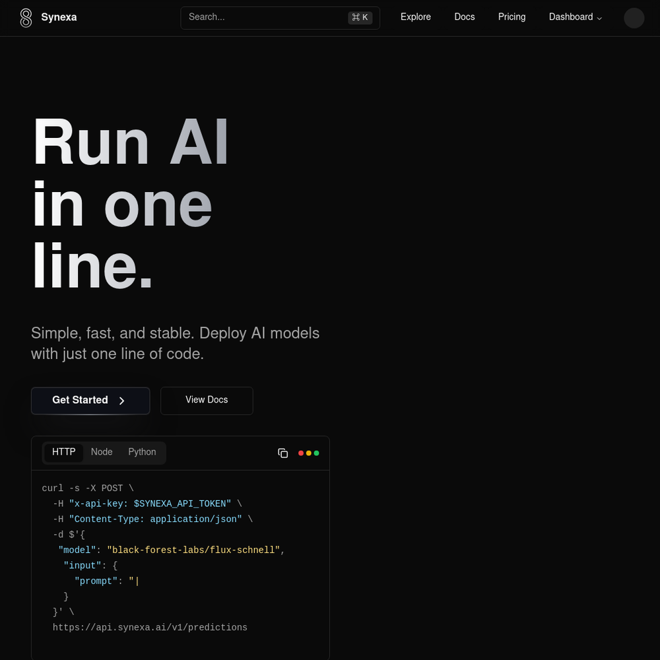Open the user avatar menu

(634, 18)
